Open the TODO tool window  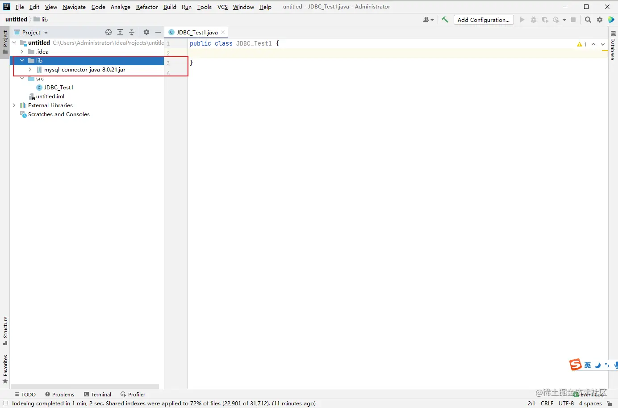[x=25, y=395]
